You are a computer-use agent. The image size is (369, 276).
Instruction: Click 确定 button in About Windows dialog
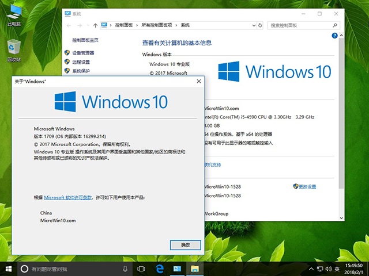tap(186, 245)
